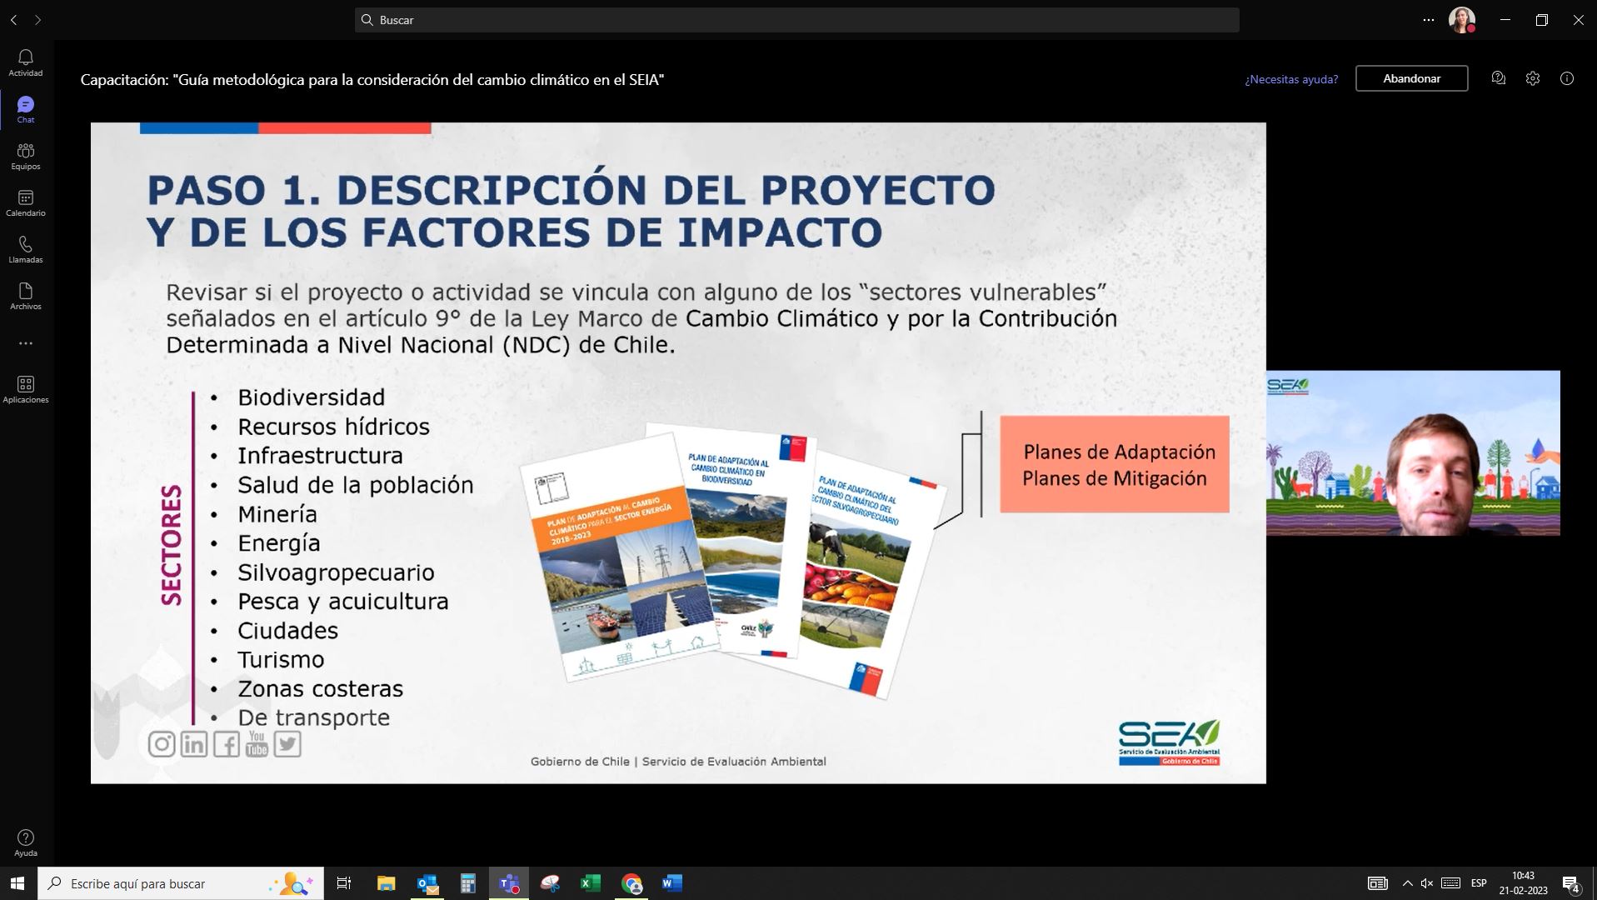This screenshot has height=900, width=1597.
Task: Click the Abandonar button
Action: point(1411,78)
